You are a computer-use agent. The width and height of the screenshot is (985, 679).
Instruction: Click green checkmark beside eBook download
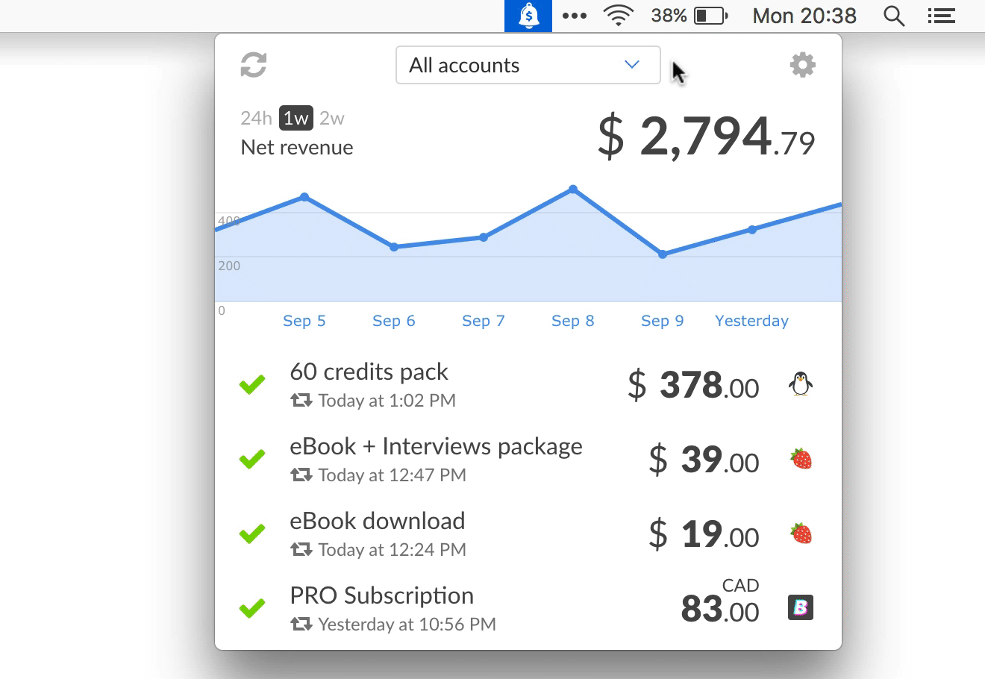click(252, 534)
